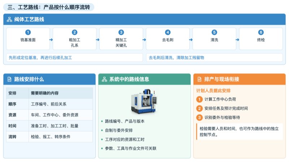The image size is (289, 165).
Task: Select step 4 card 去毛刺
Action: pos(168,39)
